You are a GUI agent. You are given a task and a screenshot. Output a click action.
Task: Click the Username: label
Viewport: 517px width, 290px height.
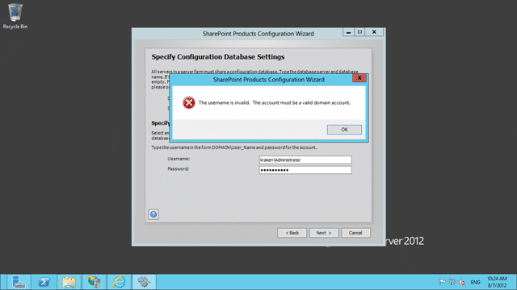pyautogui.click(x=179, y=159)
